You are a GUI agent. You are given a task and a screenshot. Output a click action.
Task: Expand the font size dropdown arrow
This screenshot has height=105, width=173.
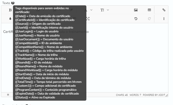108,10
